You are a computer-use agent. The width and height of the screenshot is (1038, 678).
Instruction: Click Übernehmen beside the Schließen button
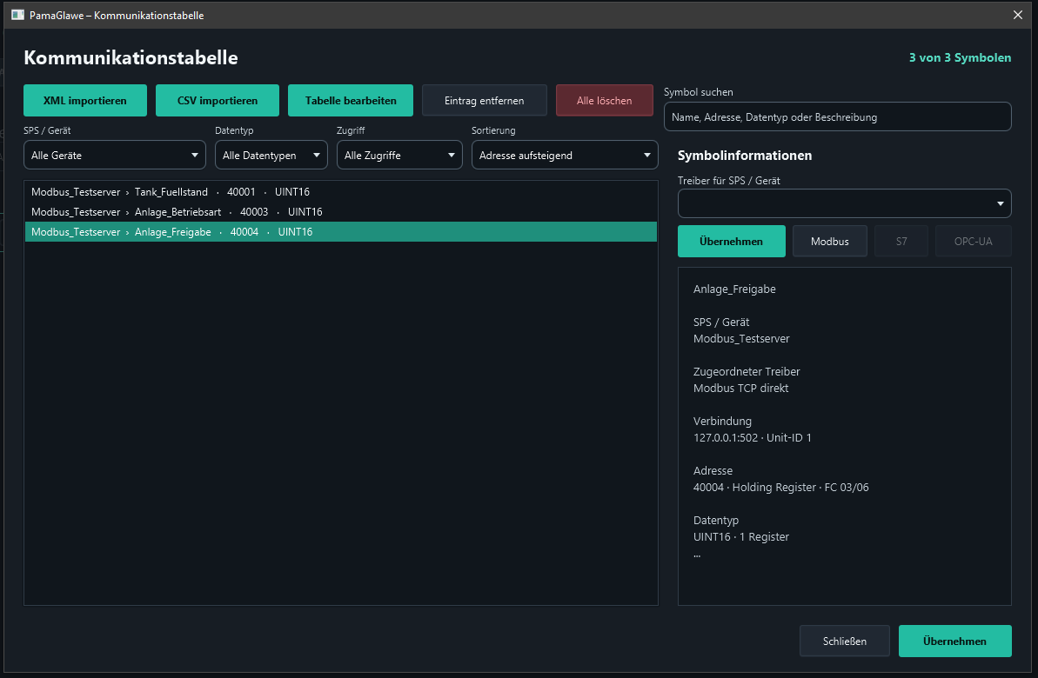click(954, 641)
